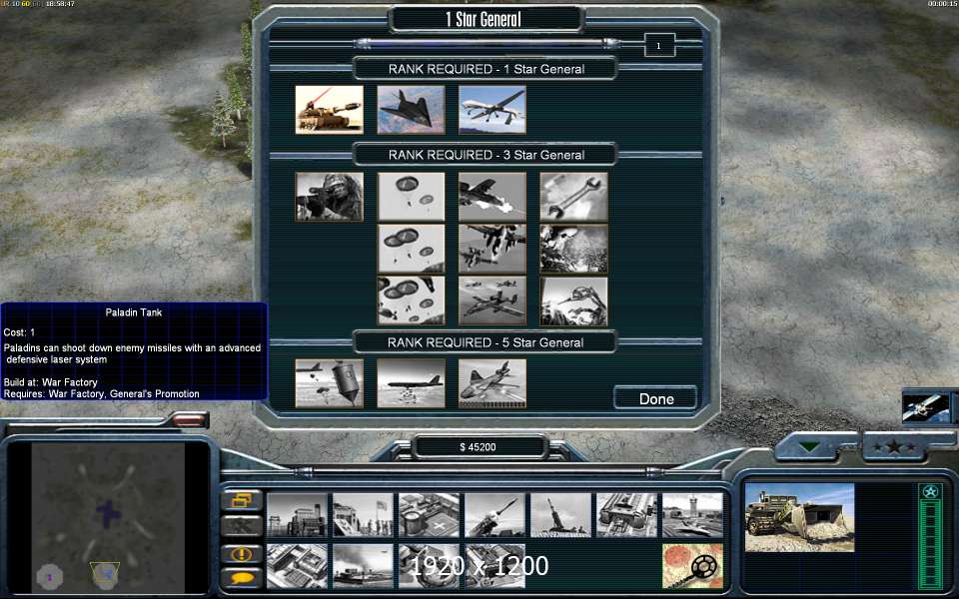Collapse the control bar with green arrow
The width and height of the screenshot is (959, 599).
(x=810, y=447)
